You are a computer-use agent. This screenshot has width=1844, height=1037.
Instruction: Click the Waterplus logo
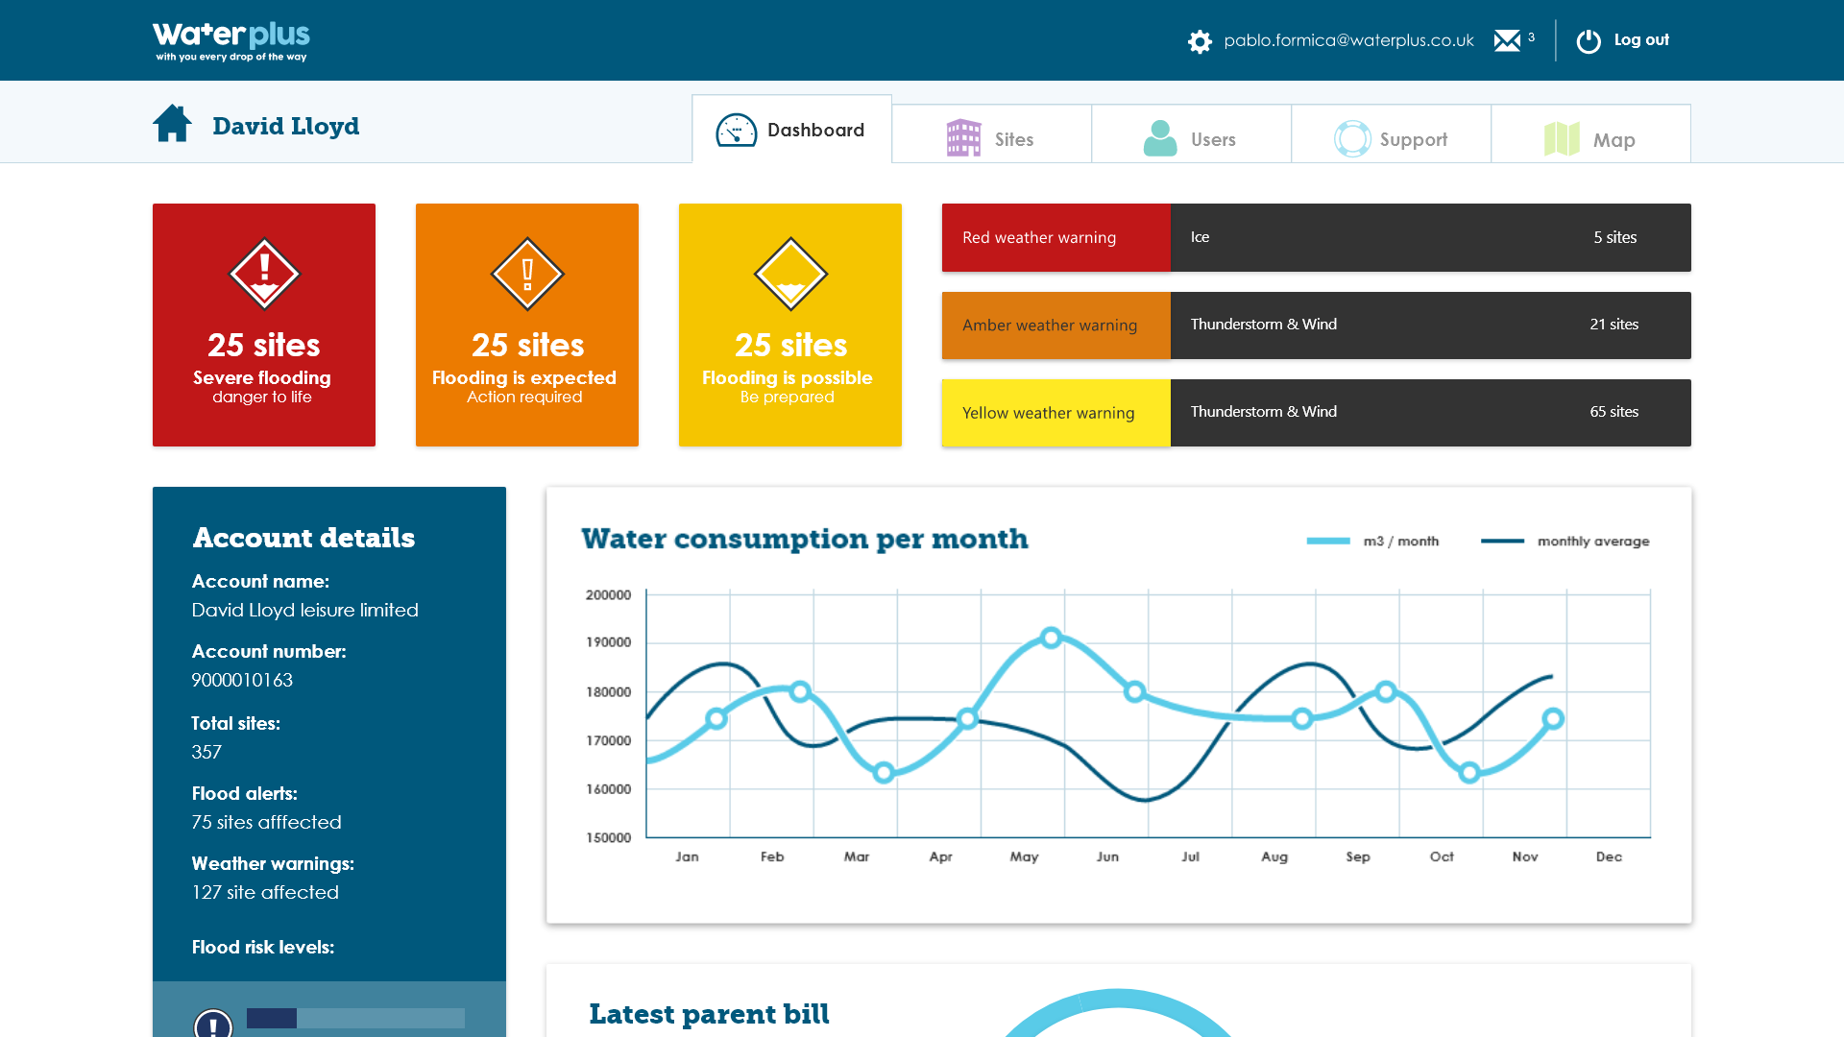tap(230, 41)
